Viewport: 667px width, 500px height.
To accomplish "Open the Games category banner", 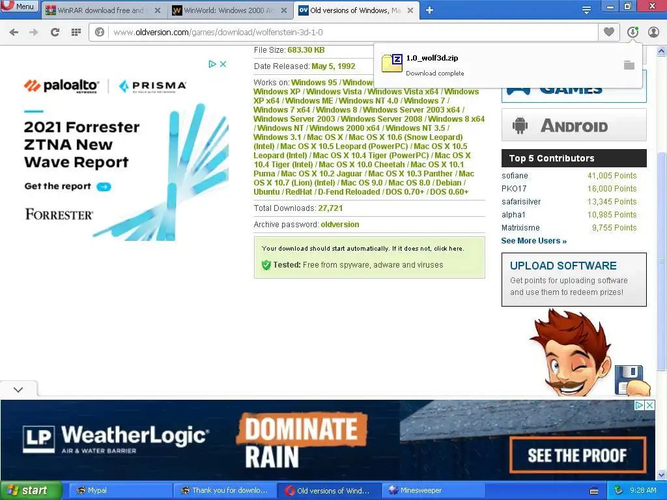I will click(574, 89).
